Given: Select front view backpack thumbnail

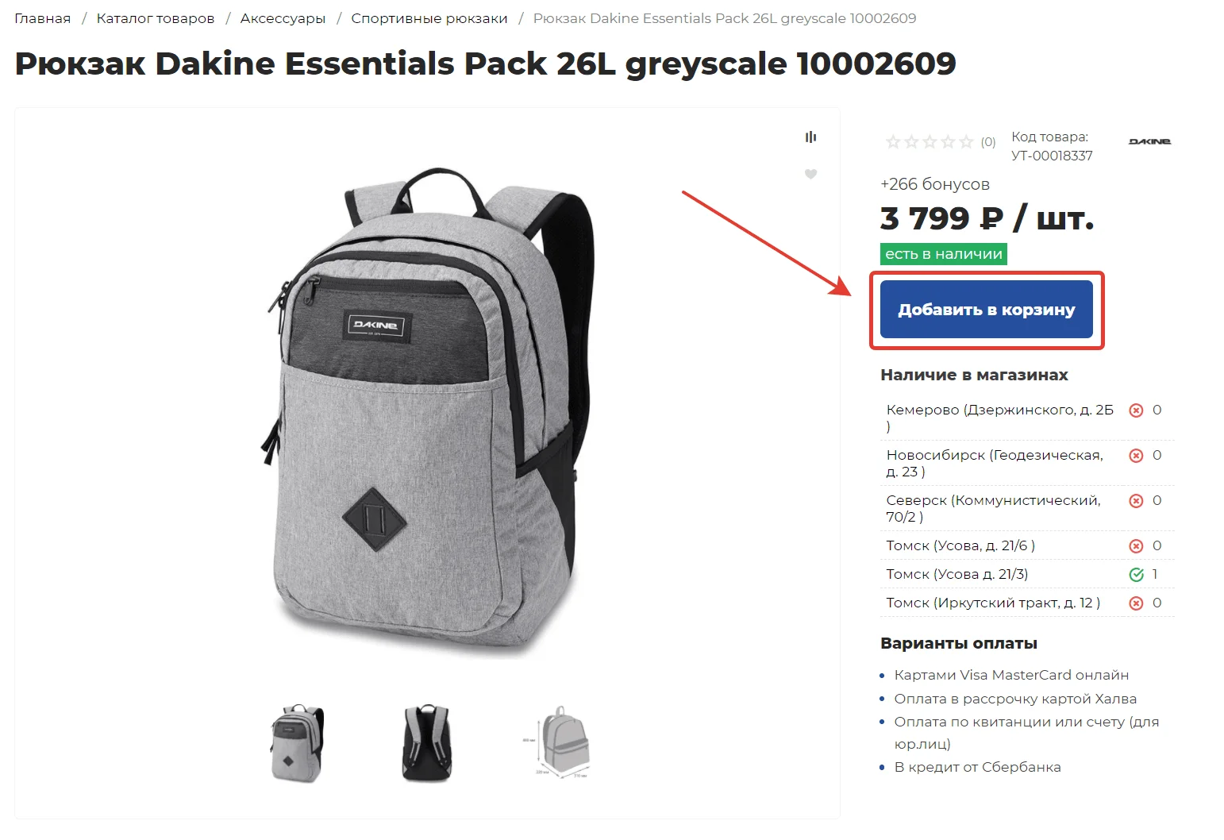Looking at the screenshot, I should coord(297,744).
